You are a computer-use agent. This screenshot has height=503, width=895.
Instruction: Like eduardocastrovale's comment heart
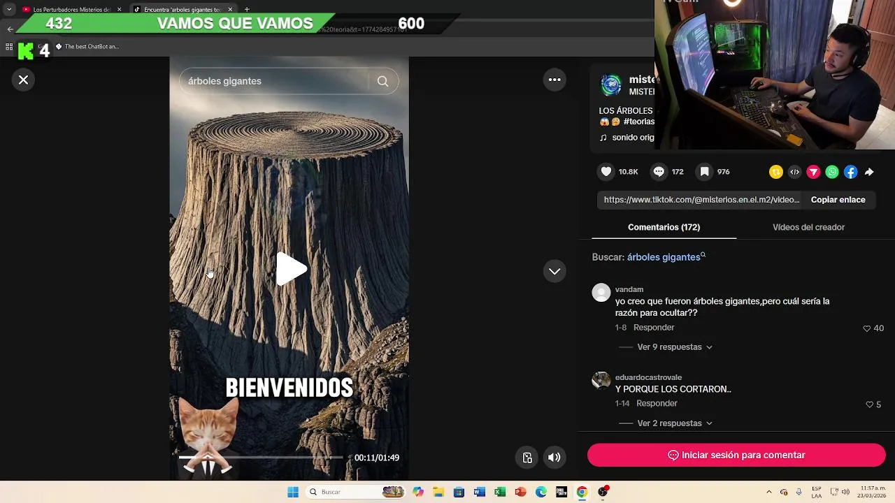pyautogui.click(x=869, y=404)
